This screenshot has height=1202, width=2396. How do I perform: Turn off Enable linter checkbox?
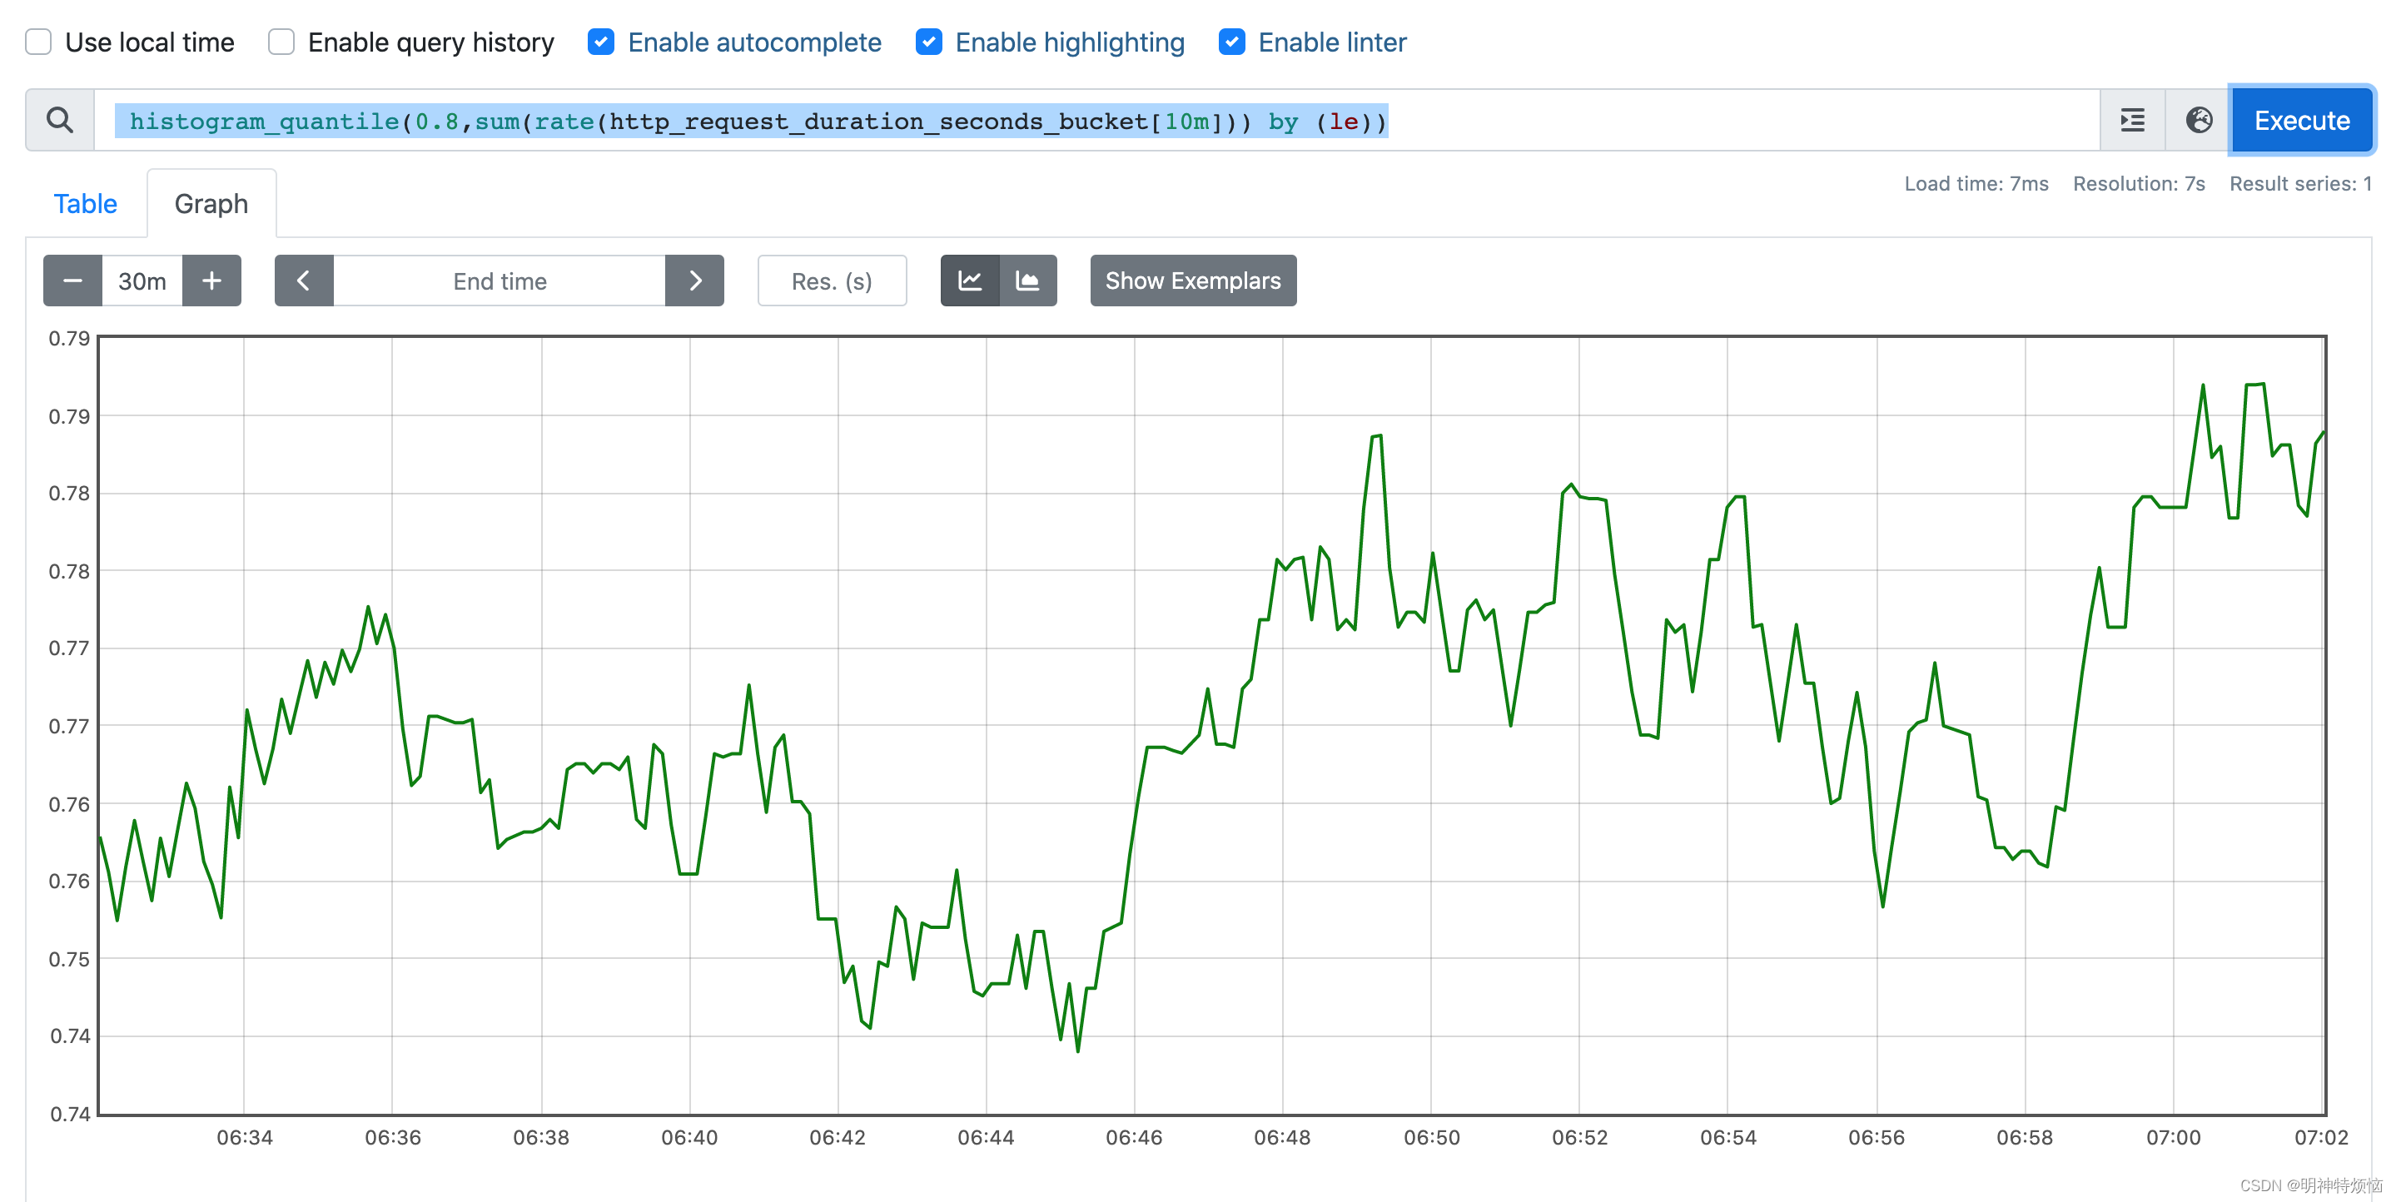(x=1231, y=42)
